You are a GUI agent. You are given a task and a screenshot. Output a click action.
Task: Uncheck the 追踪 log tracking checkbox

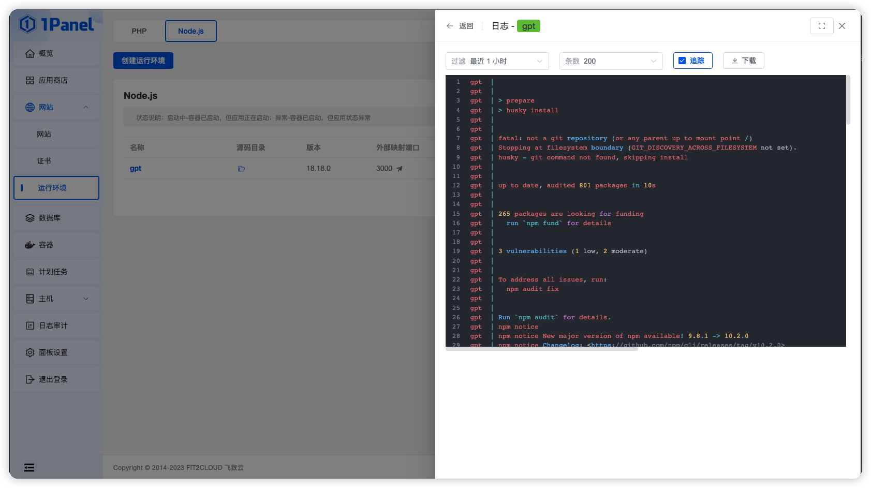click(682, 61)
